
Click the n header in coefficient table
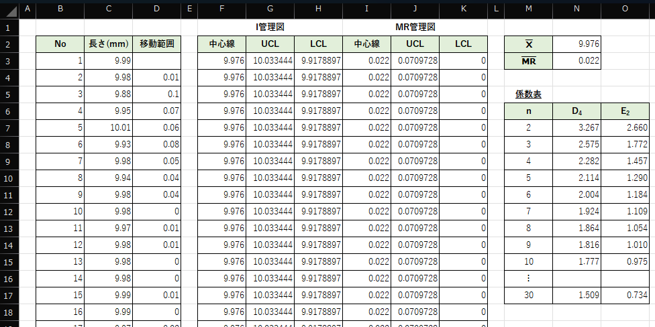pyautogui.click(x=528, y=111)
